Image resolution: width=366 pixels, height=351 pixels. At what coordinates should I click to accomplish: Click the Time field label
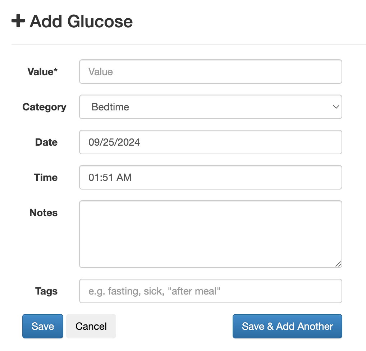tap(46, 177)
